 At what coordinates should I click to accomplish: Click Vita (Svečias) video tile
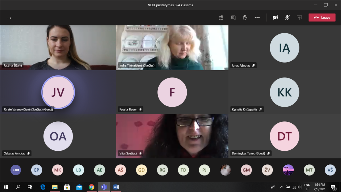172,136
